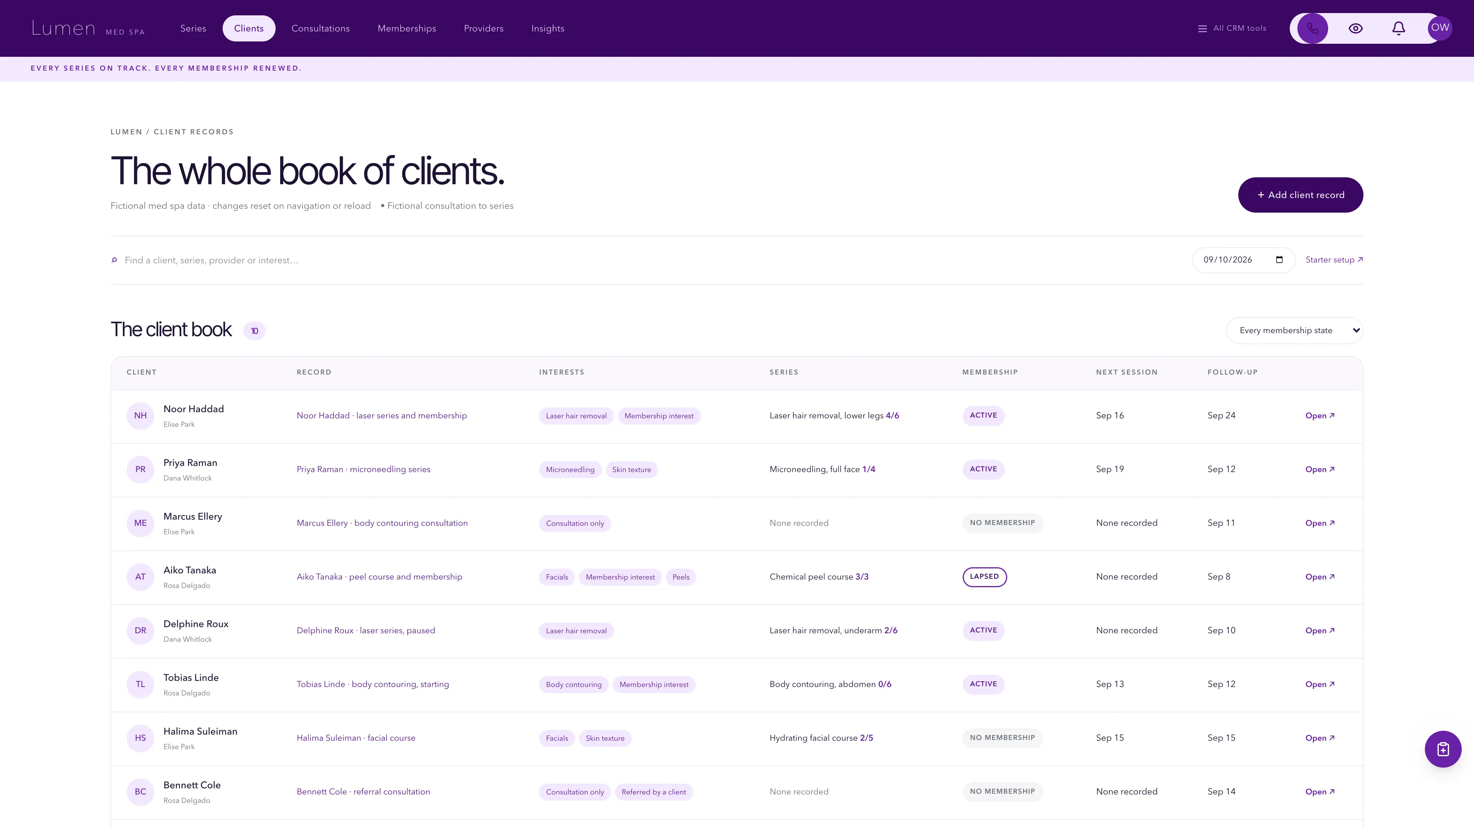
Task: Select the Laser hair removal tag on Delphine Roux
Action: [x=576, y=631]
